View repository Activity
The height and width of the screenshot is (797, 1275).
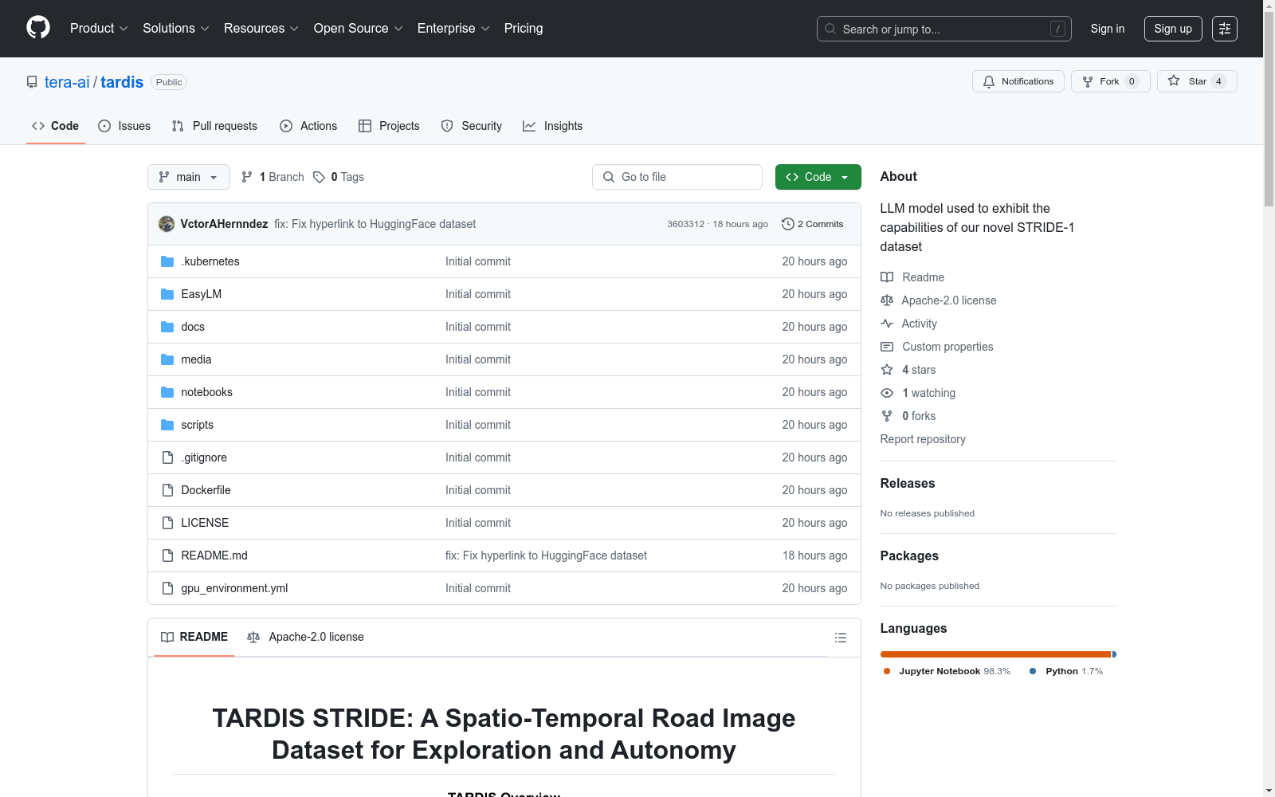[x=908, y=324]
